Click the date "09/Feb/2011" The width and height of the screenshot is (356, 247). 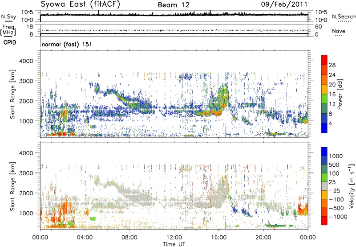coord(284,4)
